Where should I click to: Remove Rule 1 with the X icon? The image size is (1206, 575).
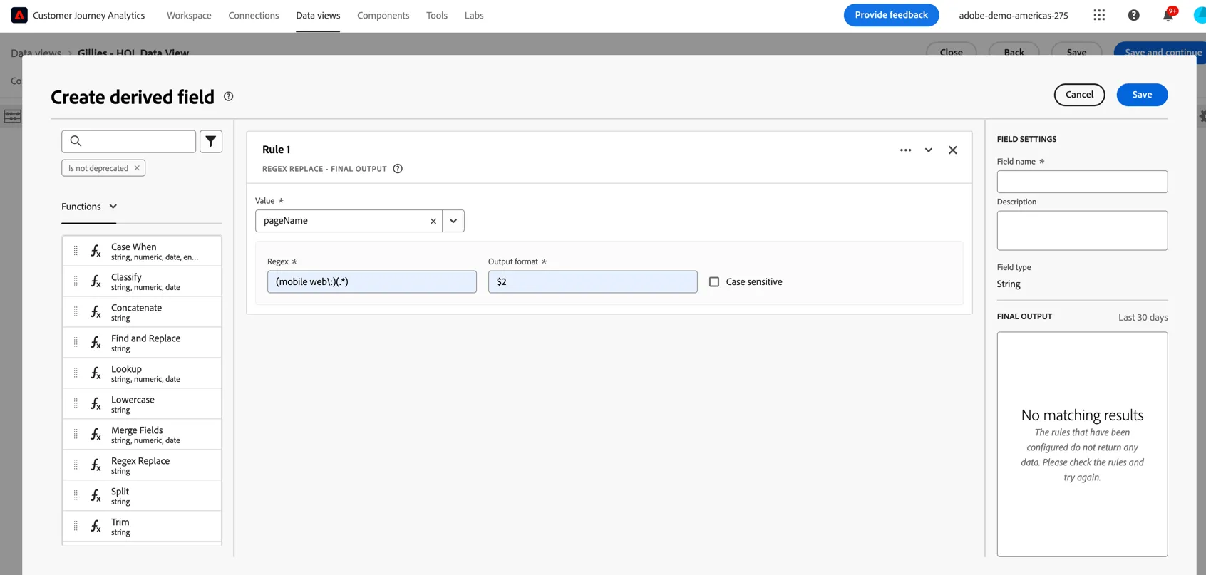[x=952, y=150]
